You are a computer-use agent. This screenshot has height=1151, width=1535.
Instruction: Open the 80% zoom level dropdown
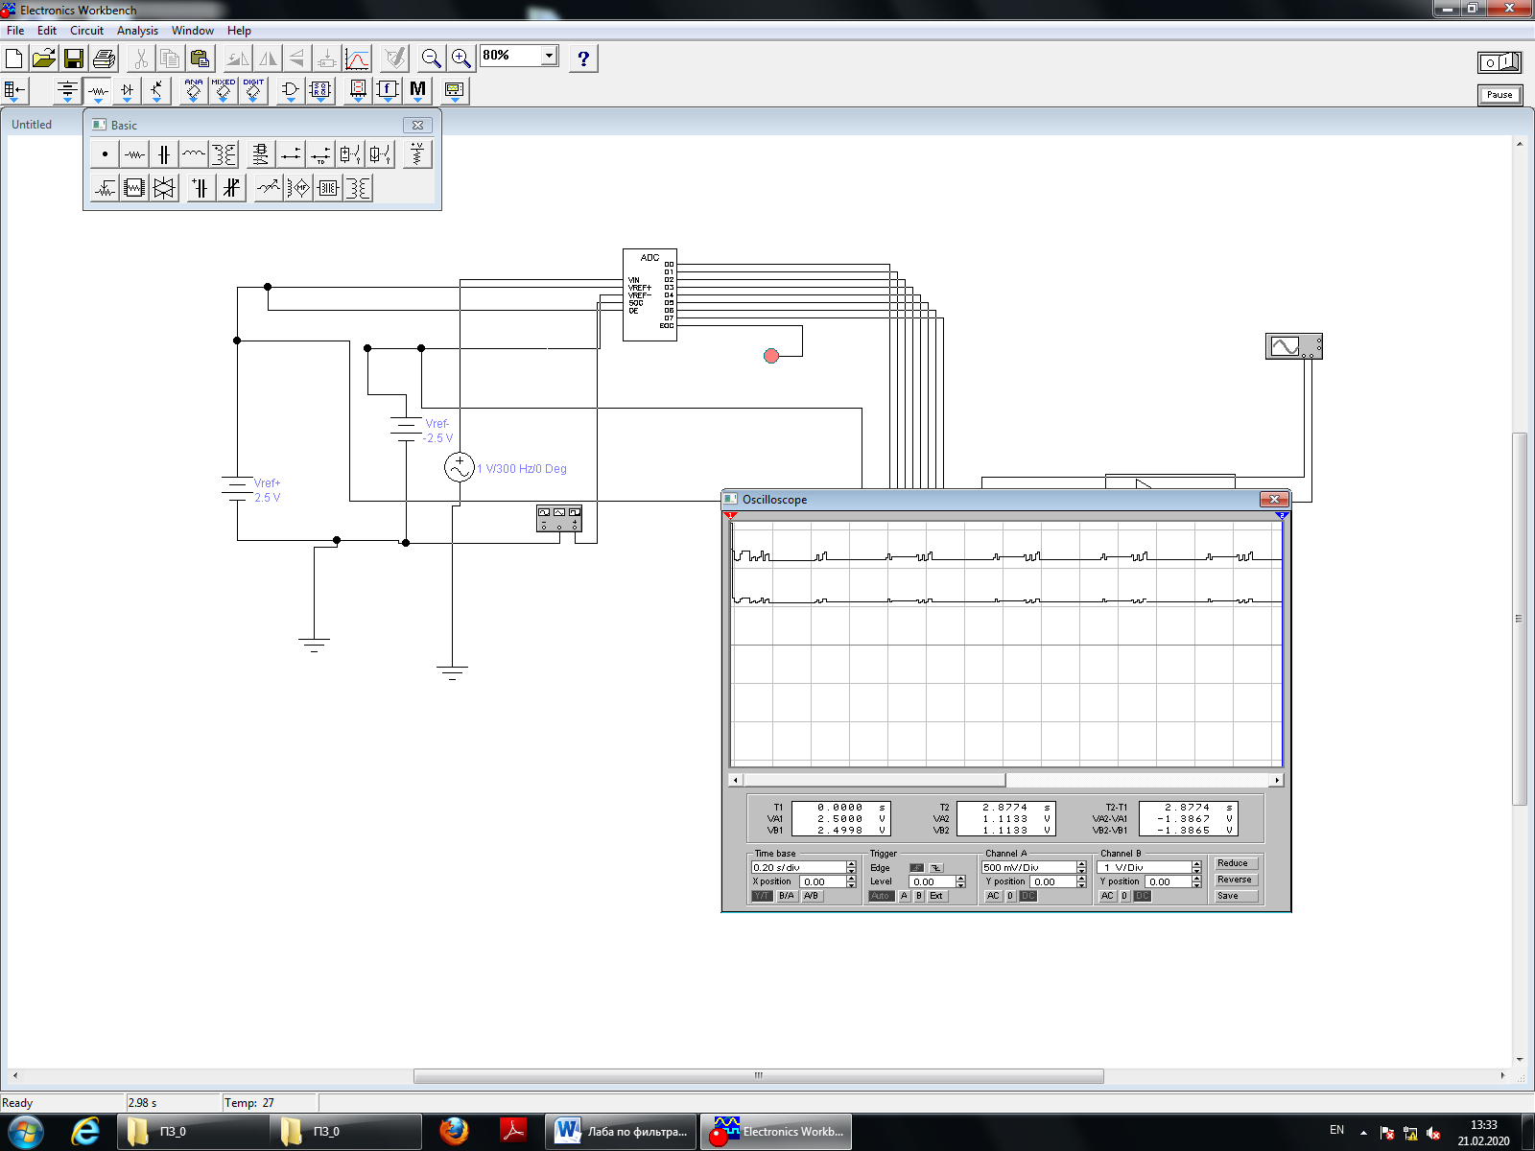(x=550, y=56)
